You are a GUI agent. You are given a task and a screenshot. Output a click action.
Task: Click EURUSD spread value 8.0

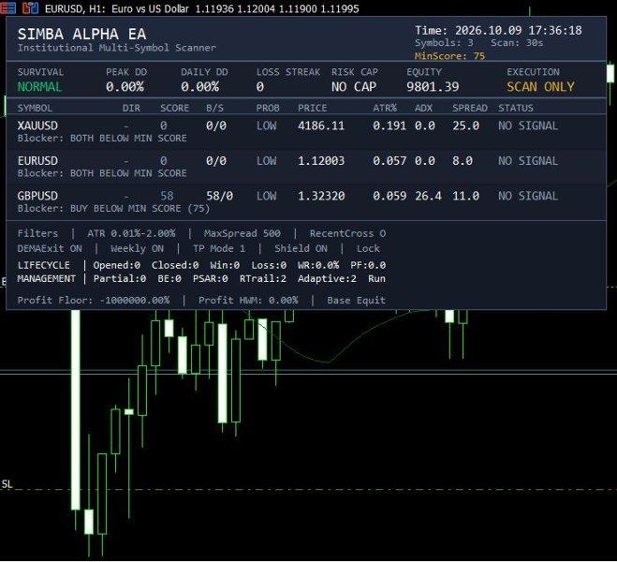463,161
